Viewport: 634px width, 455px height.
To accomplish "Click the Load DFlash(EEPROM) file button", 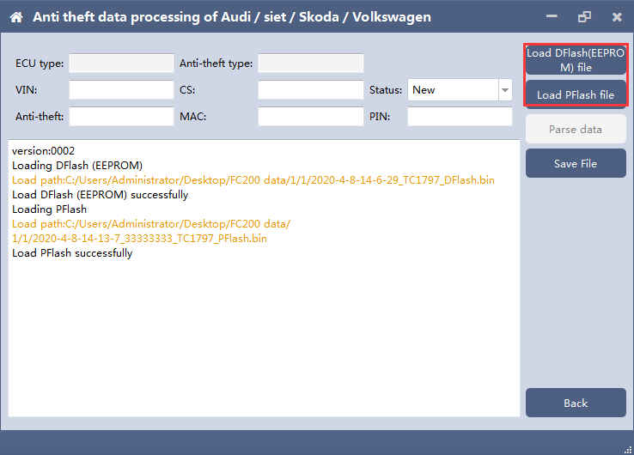I will [x=576, y=60].
